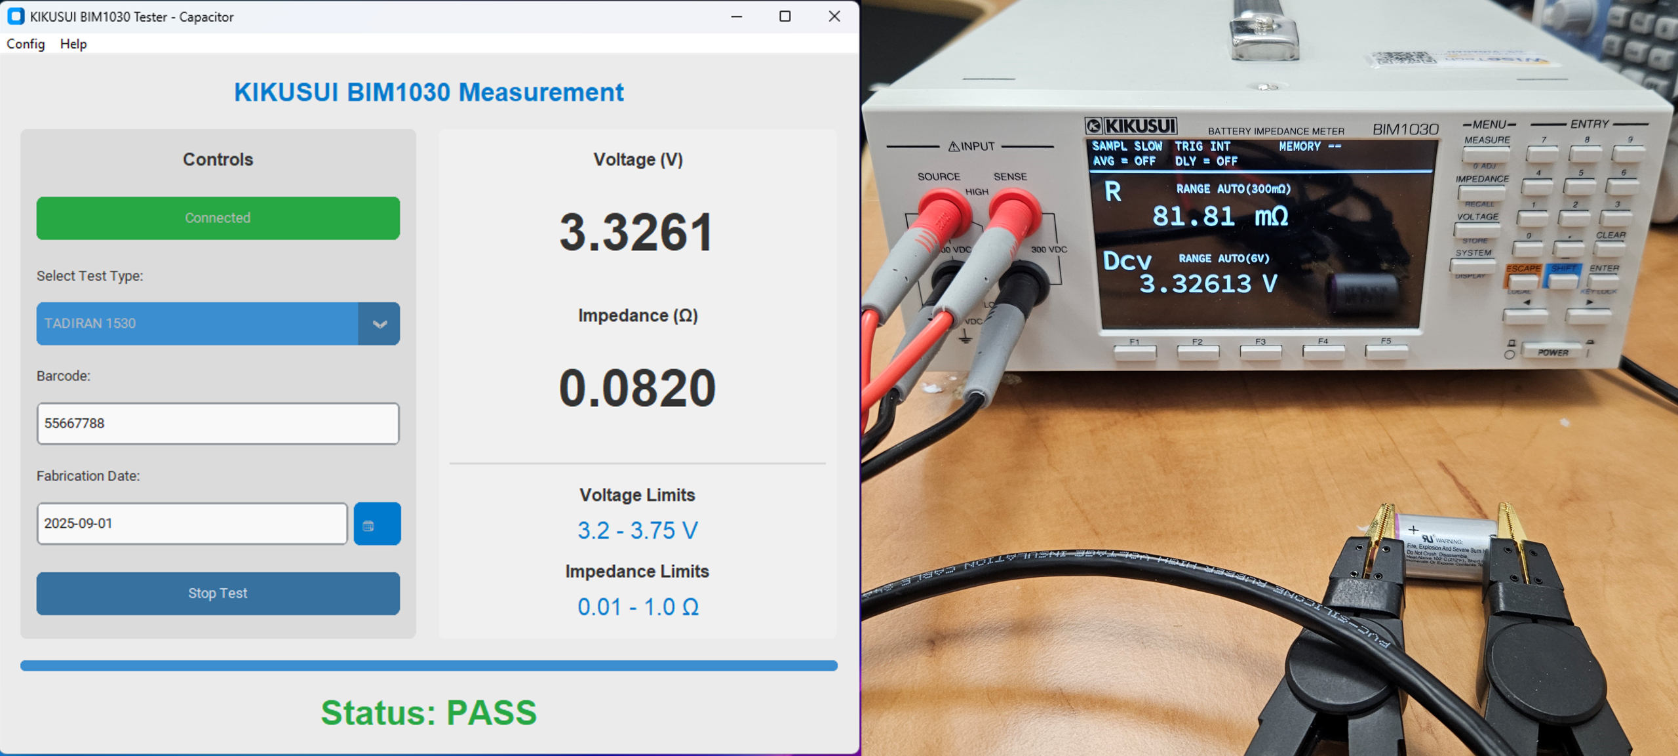Click the Impedance reading 0.0820
This screenshot has width=1678, height=756.
point(636,388)
